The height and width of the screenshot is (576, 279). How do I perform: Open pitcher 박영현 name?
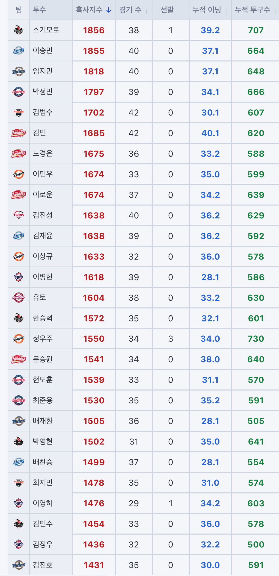click(x=43, y=441)
